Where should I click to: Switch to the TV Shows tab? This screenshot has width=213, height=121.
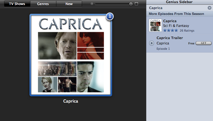pos(17,4)
